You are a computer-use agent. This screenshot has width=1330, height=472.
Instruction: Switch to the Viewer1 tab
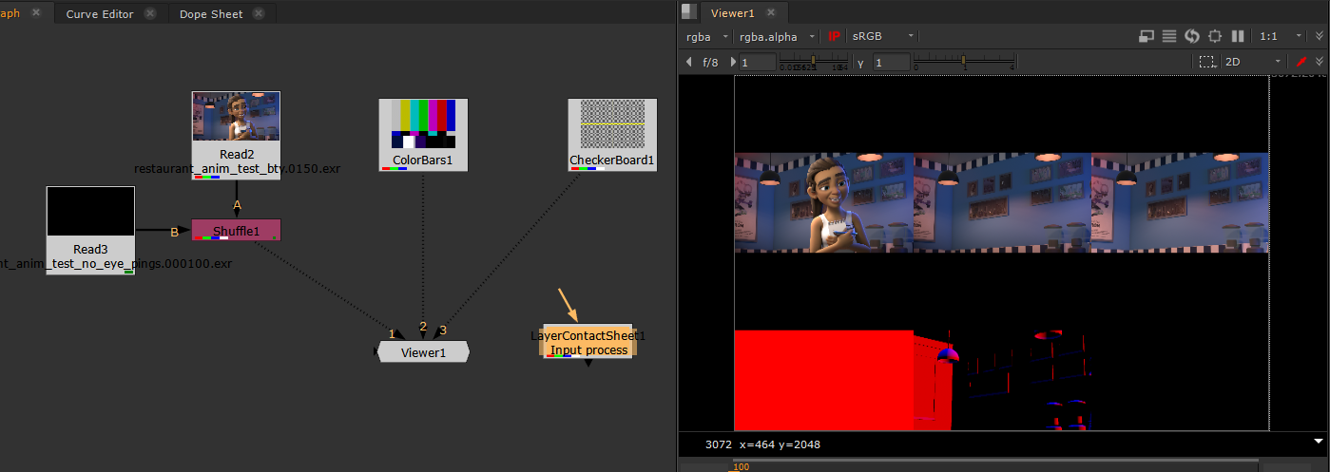click(x=732, y=13)
